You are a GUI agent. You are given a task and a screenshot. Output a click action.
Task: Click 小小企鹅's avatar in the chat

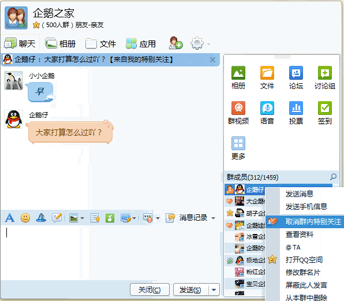14,80
